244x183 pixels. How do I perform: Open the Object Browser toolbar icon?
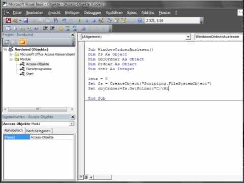124,21
